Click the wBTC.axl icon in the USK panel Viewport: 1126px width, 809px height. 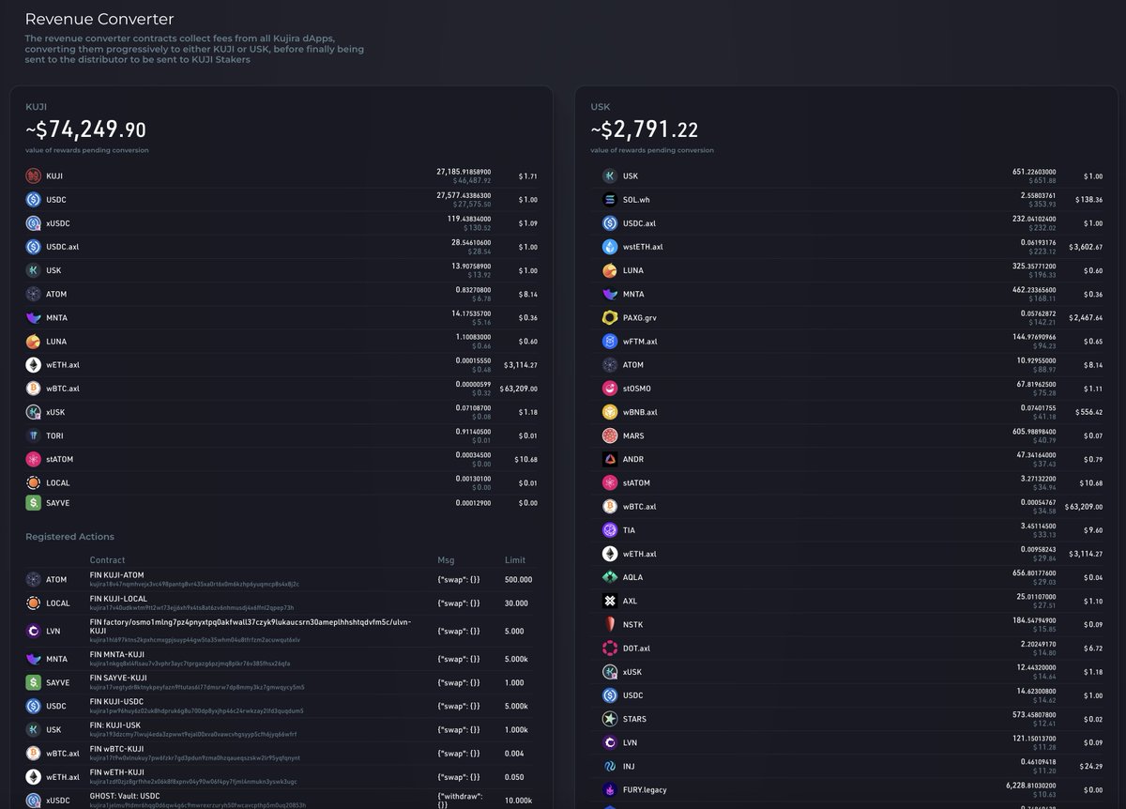(x=609, y=507)
